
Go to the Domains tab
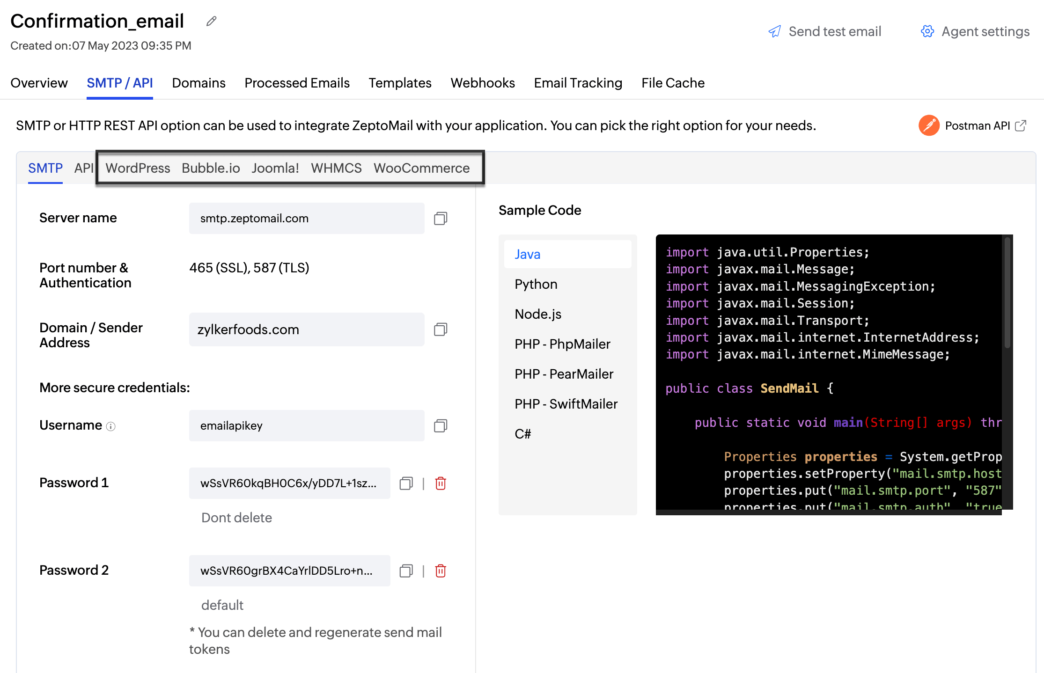click(x=199, y=83)
